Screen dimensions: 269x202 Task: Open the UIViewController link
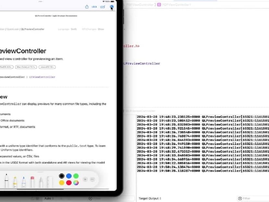[42, 77]
